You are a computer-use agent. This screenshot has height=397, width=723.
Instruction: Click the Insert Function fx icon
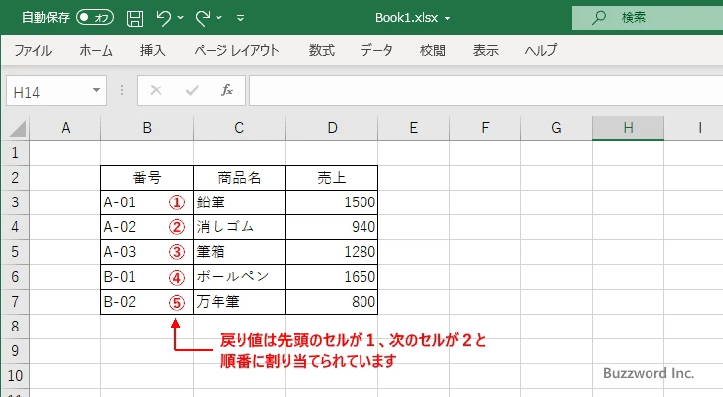pos(227,90)
